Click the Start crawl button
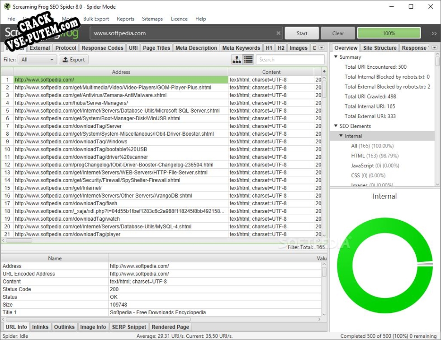 (302, 33)
